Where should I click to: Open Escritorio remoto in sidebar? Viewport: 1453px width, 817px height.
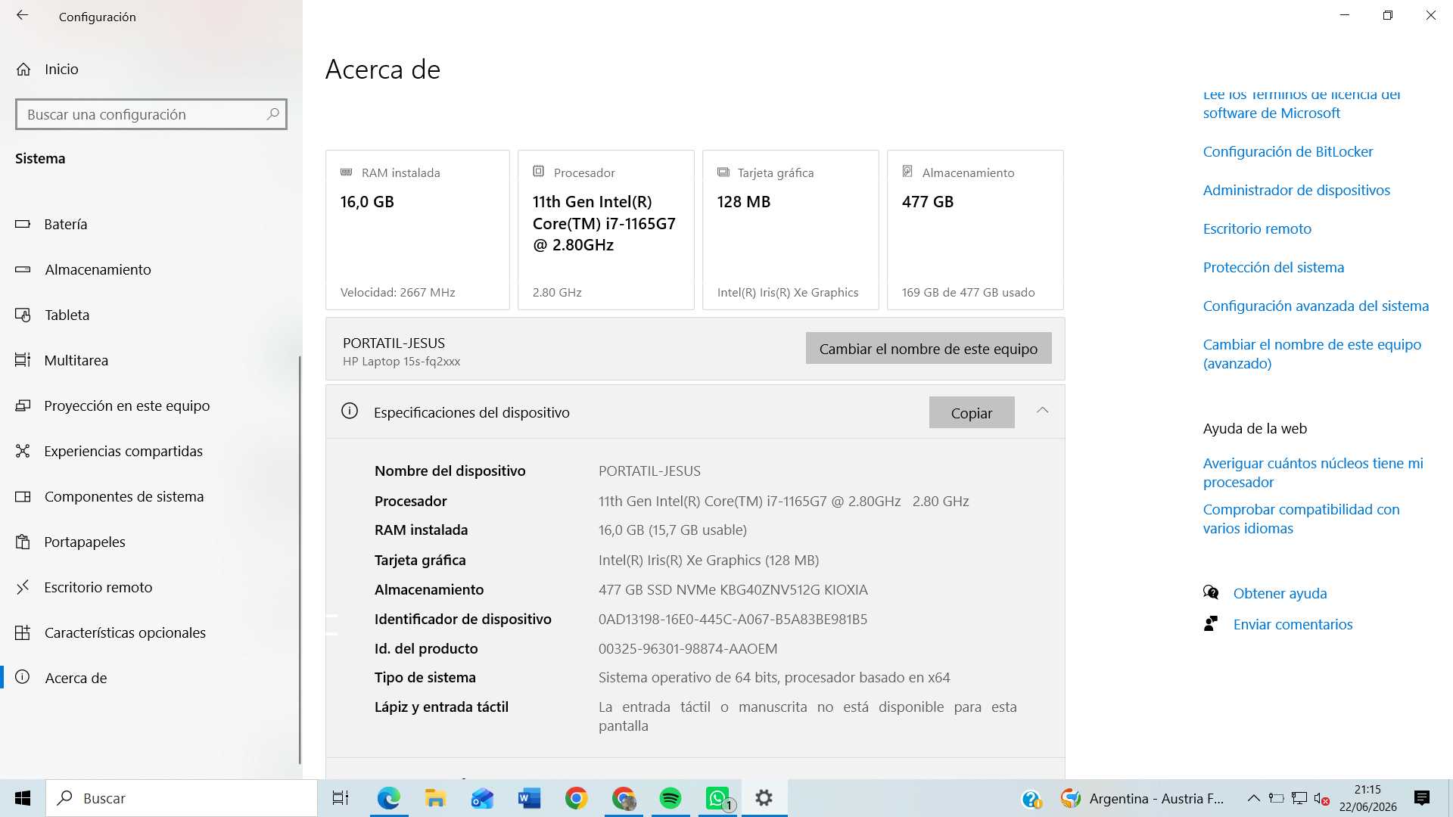pos(150,587)
